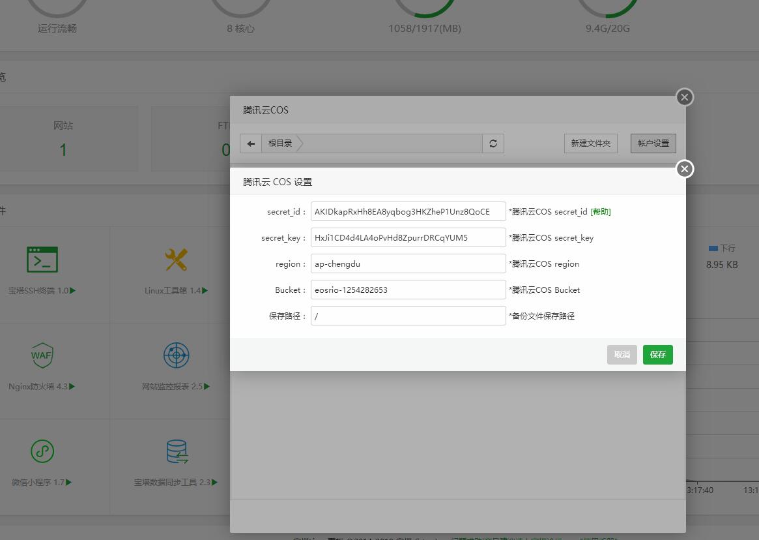Click the 运行流畅 status text
This screenshot has height=540, width=759.
coord(57,29)
